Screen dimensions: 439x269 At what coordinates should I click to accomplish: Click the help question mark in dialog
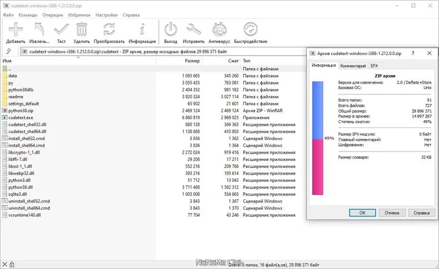[x=413, y=53]
